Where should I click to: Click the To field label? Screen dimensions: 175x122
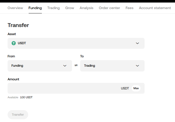pyautogui.click(x=82, y=56)
